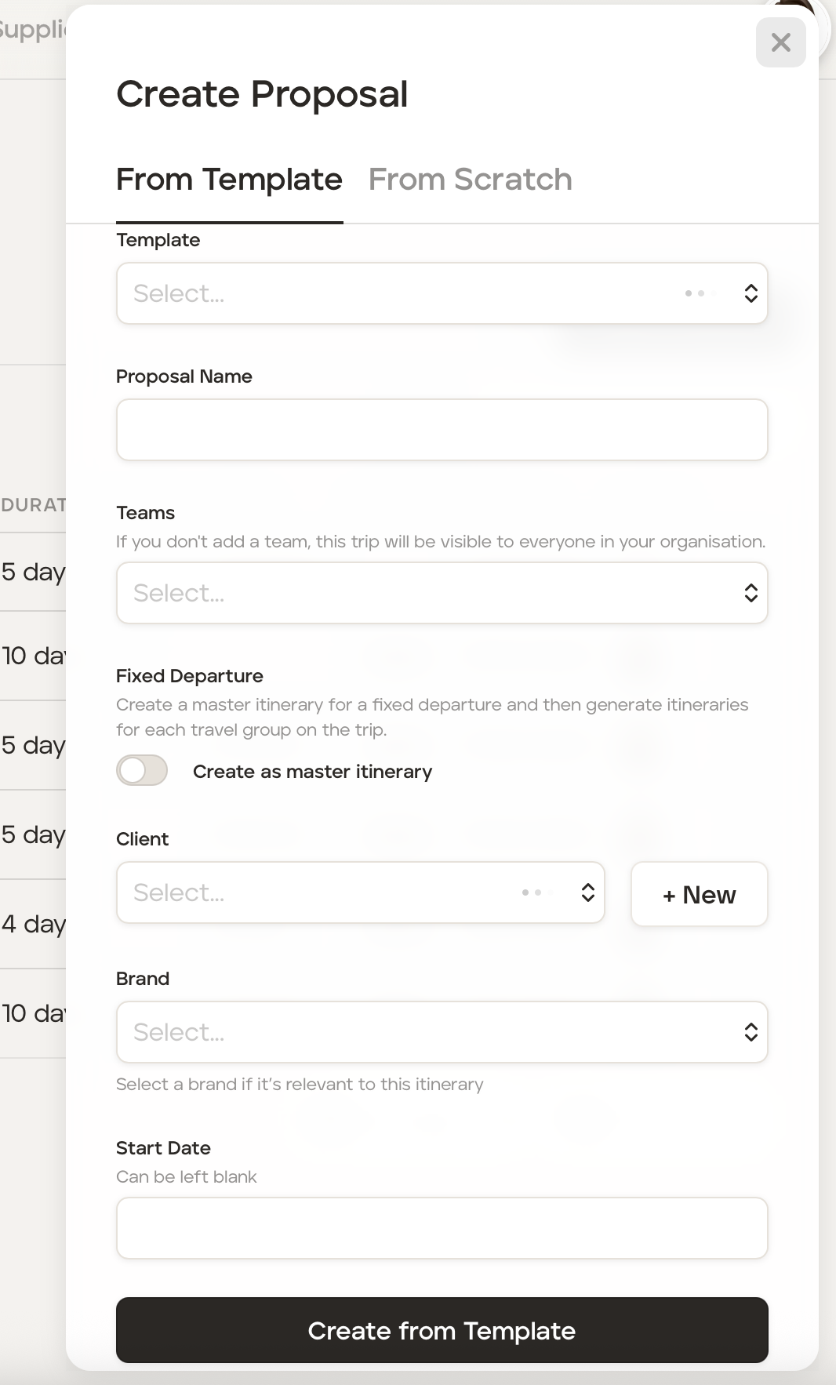Click the Start Date input field
Screen dimensions: 836x1385
point(442,1228)
